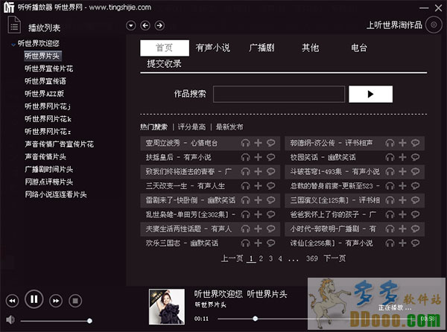Add 校园笑话 with the plus icon
The height and width of the screenshot is (332, 447).
point(402,157)
